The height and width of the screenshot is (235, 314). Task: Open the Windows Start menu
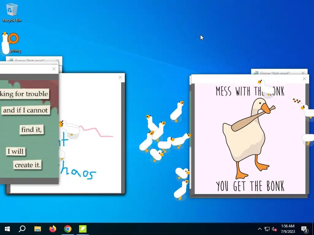[x=7, y=229]
